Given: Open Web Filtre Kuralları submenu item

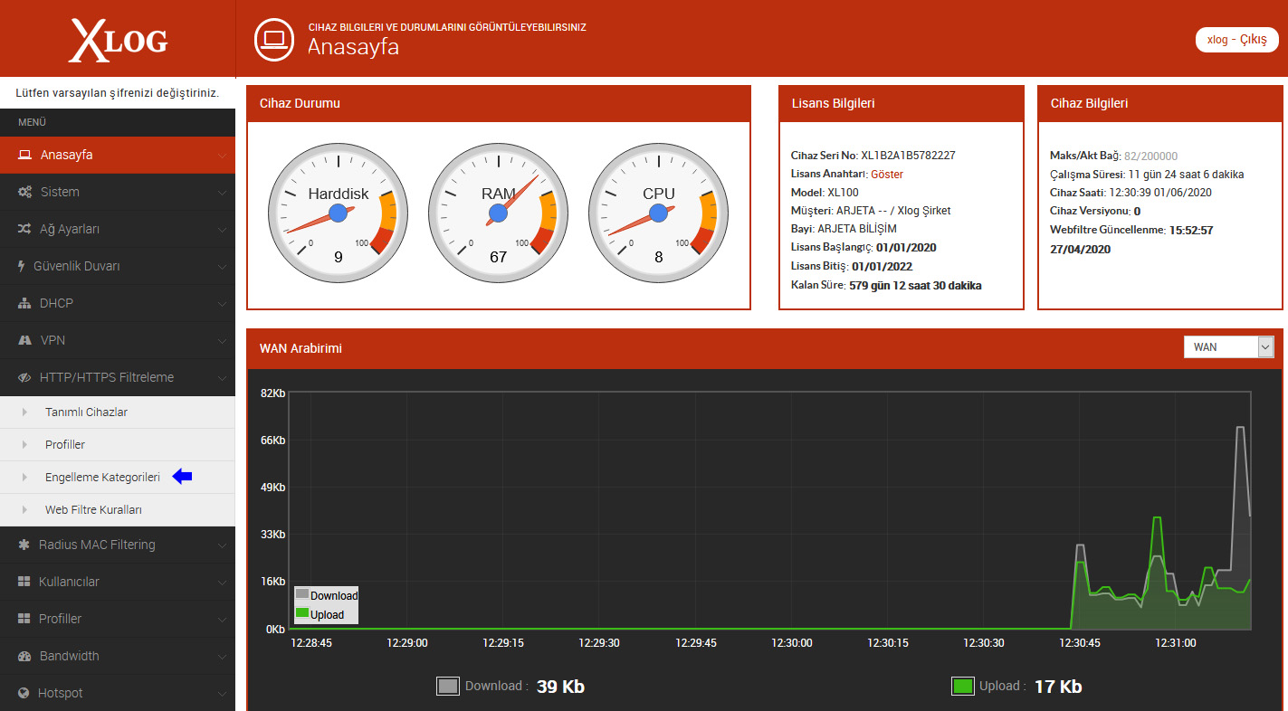Looking at the screenshot, I should 118,510.
